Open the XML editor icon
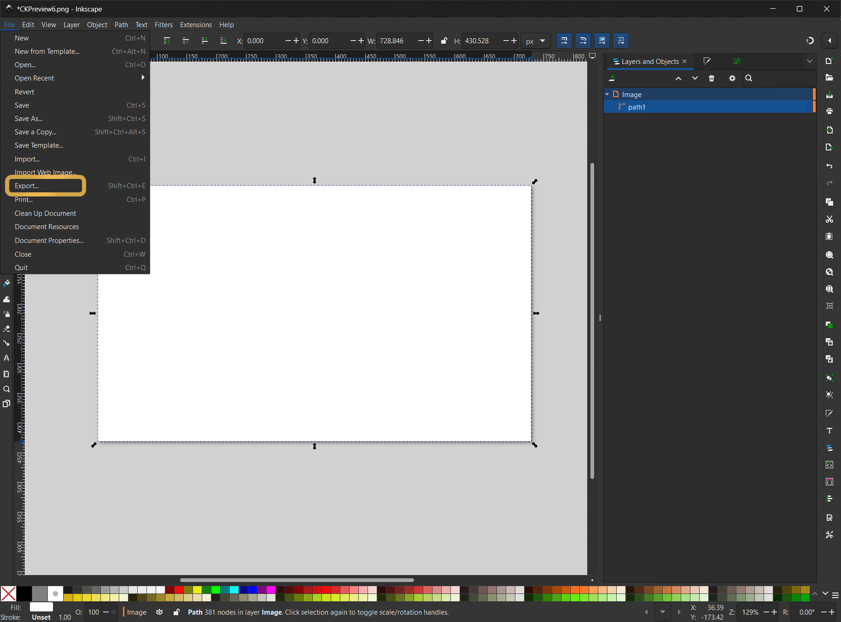Viewport: 841px width, 622px height. pos(829,465)
